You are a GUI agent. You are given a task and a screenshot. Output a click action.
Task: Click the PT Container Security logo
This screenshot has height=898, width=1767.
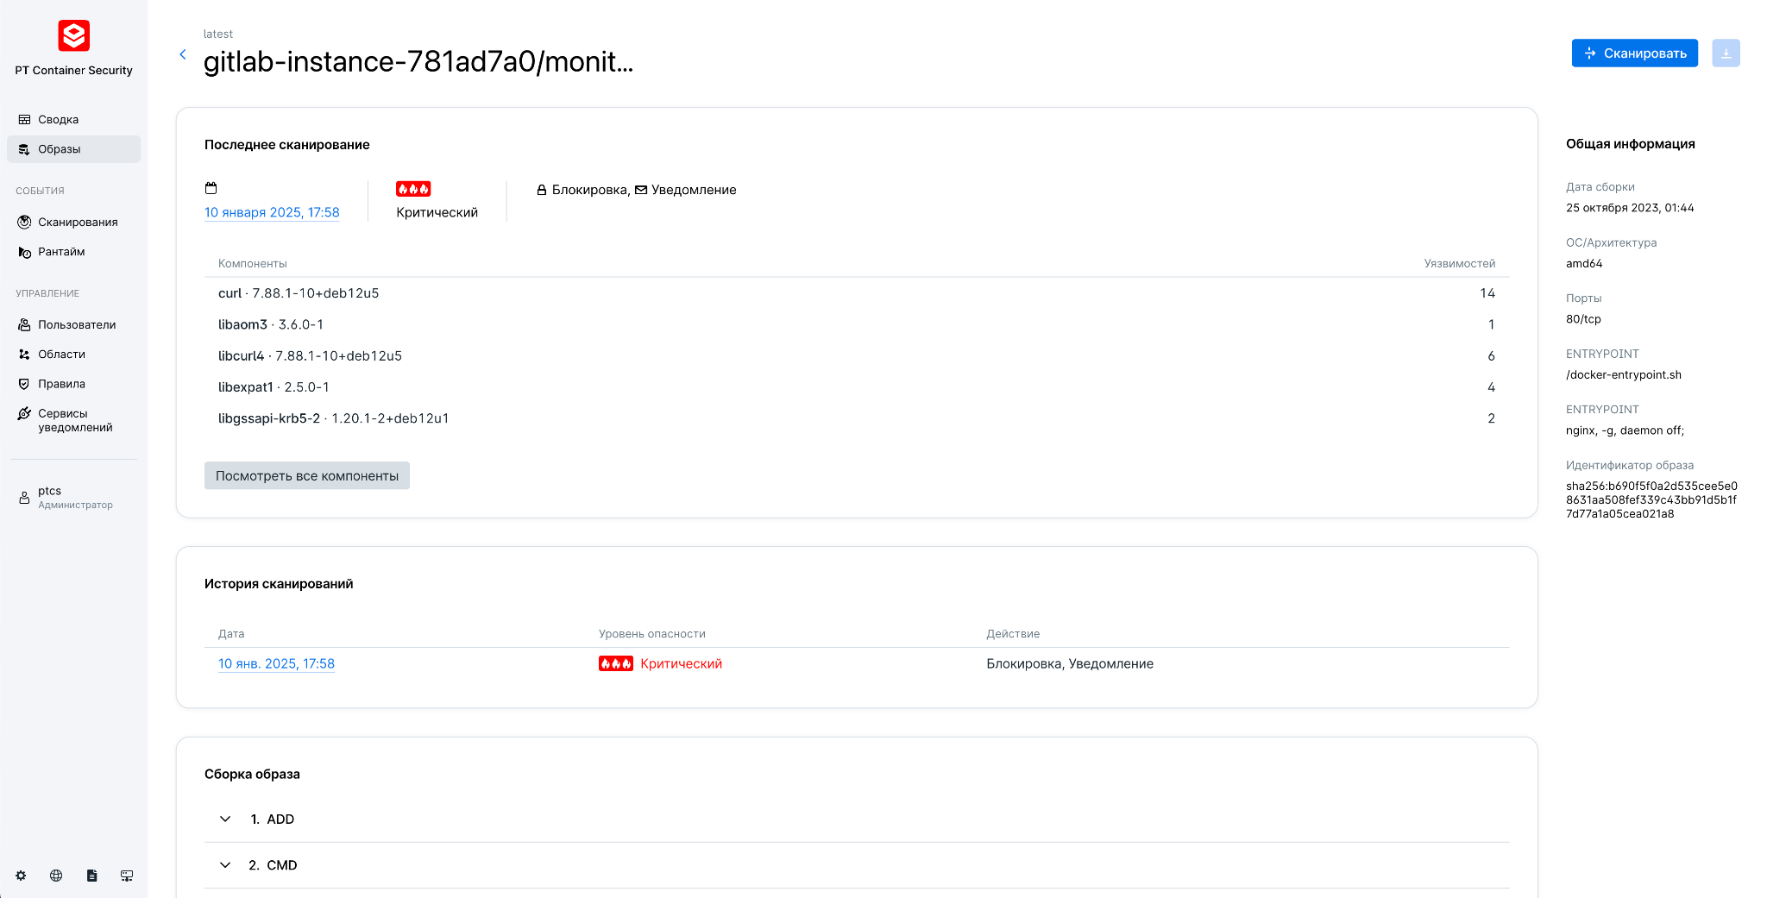tap(73, 35)
